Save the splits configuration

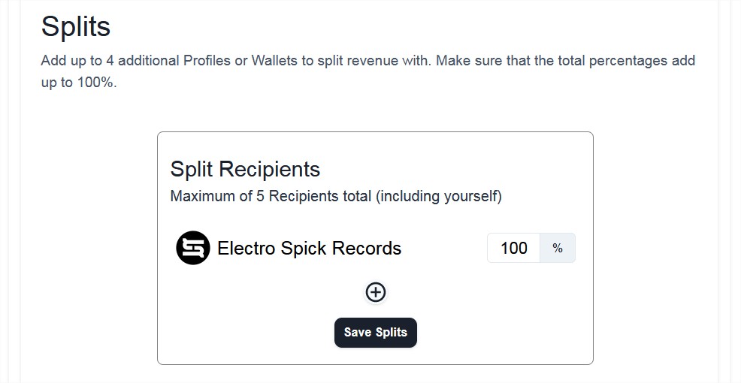pos(376,333)
